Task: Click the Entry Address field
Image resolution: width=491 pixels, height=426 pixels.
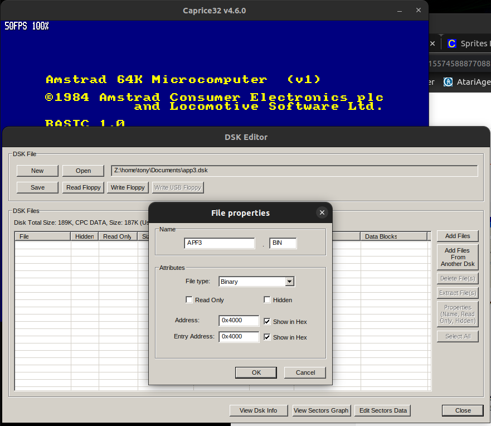Action: (x=239, y=337)
